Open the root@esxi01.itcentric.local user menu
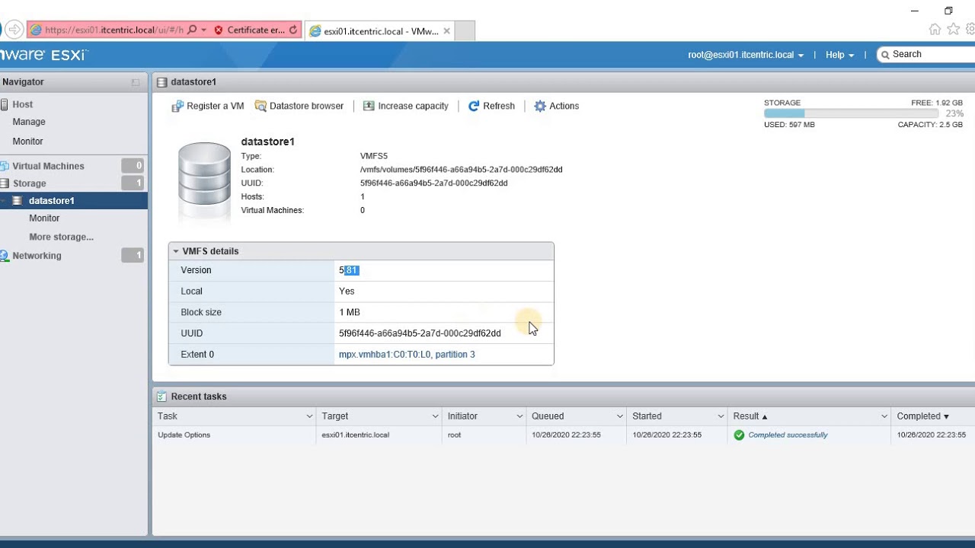975x548 pixels. (x=746, y=55)
